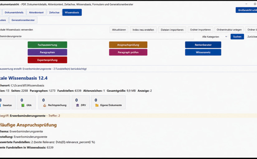Click Index neu erstellen
The width and height of the screenshot is (257, 159).
(x=143, y=30)
